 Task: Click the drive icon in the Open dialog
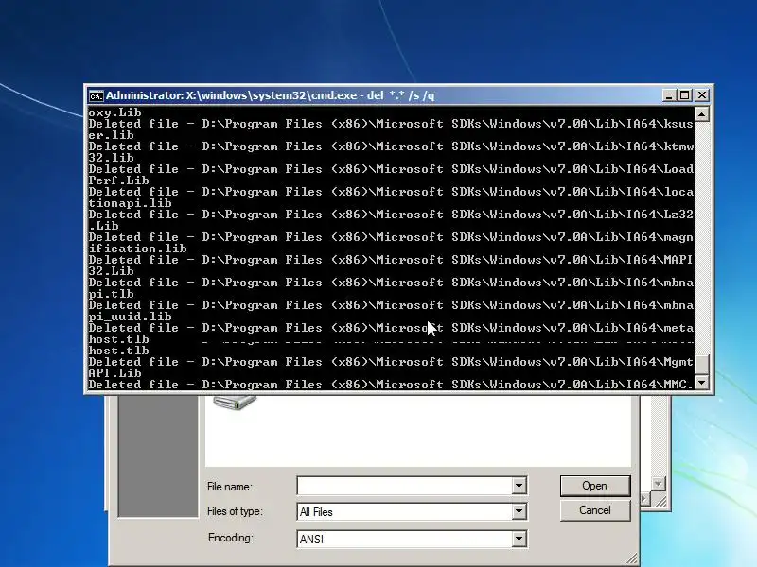point(235,403)
